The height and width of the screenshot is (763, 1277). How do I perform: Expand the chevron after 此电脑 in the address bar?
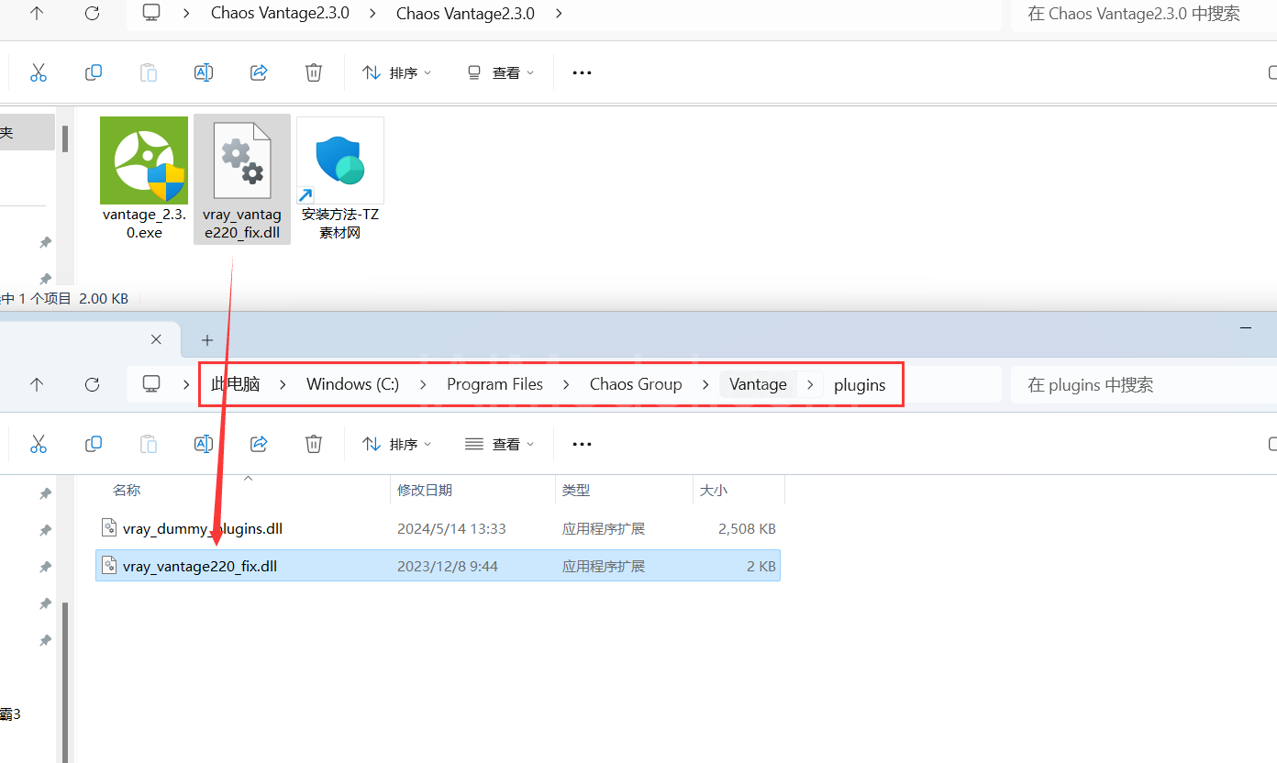(x=283, y=384)
